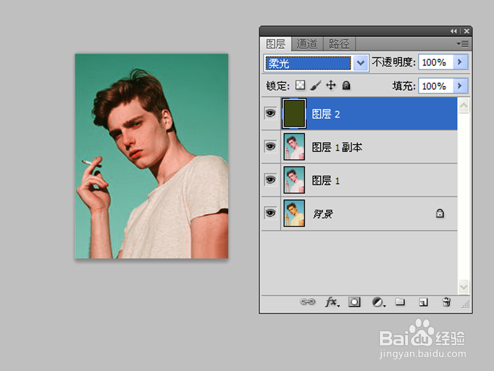Viewport: 494px width, 371px height.
Task: Create a new layer group folder
Action: tap(400, 302)
